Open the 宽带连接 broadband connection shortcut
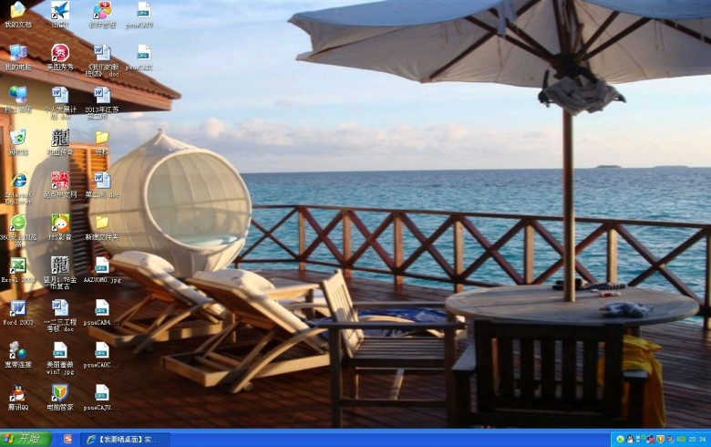This screenshot has width=711, height=447. click(x=17, y=350)
